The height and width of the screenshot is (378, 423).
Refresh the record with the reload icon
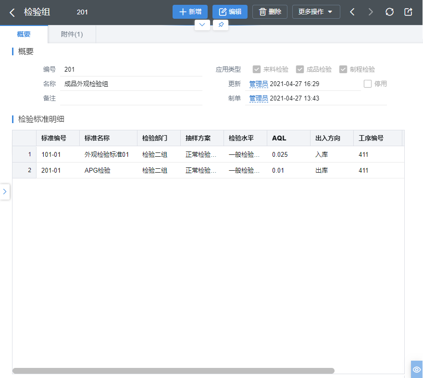[389, 12]
